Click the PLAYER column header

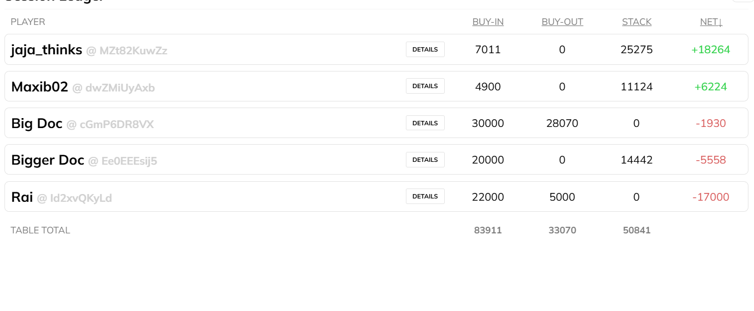point(28,22)
